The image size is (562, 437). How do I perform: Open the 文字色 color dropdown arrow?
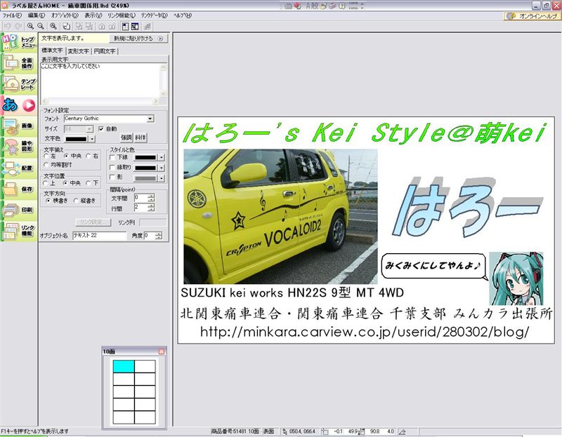point(92,139)
